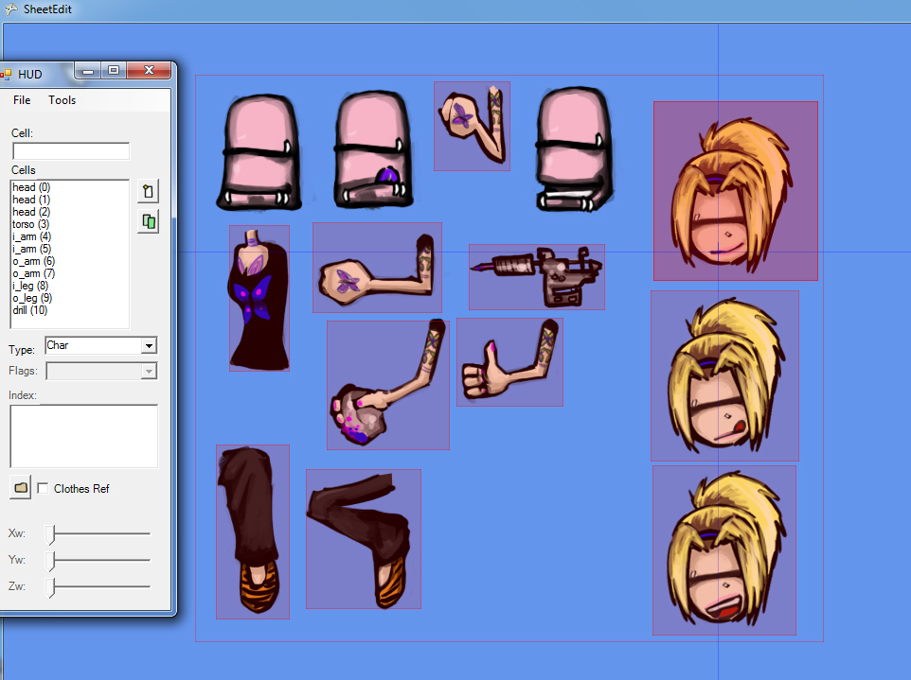Select torso (3) in Cells list
Viewport: 911px width, 680px height.
point(31,224)
